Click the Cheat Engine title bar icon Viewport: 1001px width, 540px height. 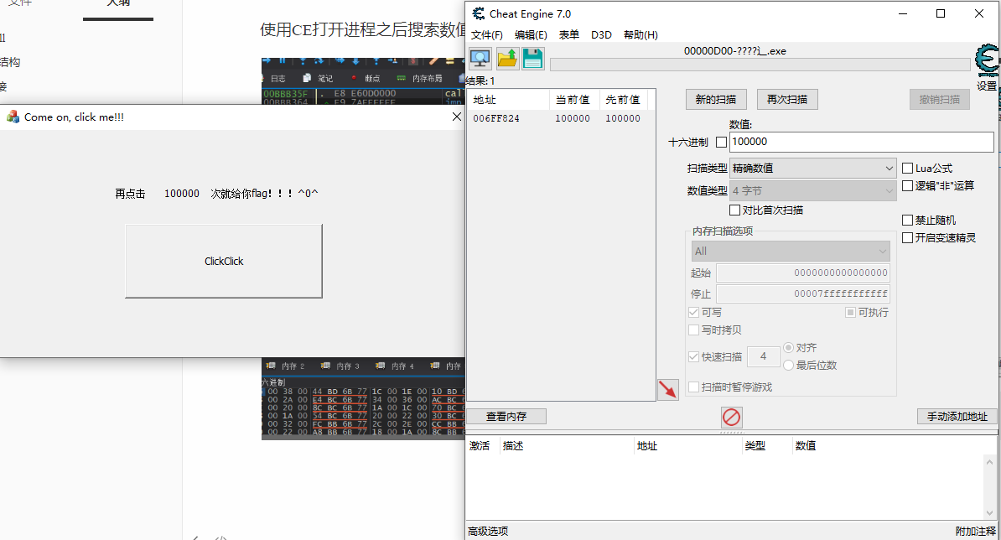479,13
